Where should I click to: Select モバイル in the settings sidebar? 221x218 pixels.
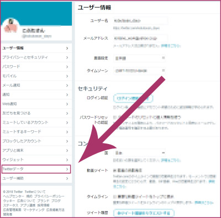(x=36, y=76)
